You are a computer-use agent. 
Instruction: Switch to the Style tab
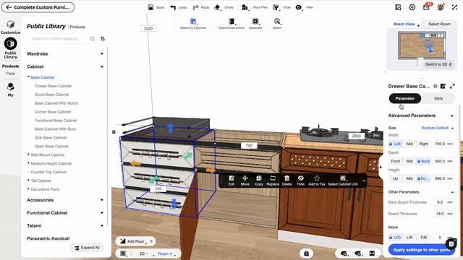pyautogui.click(x=438, y=98)
